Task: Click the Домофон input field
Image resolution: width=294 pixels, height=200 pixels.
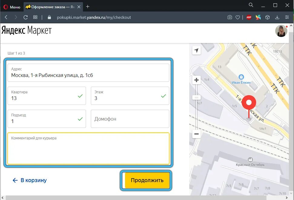Action: click(x=130, y=119)
